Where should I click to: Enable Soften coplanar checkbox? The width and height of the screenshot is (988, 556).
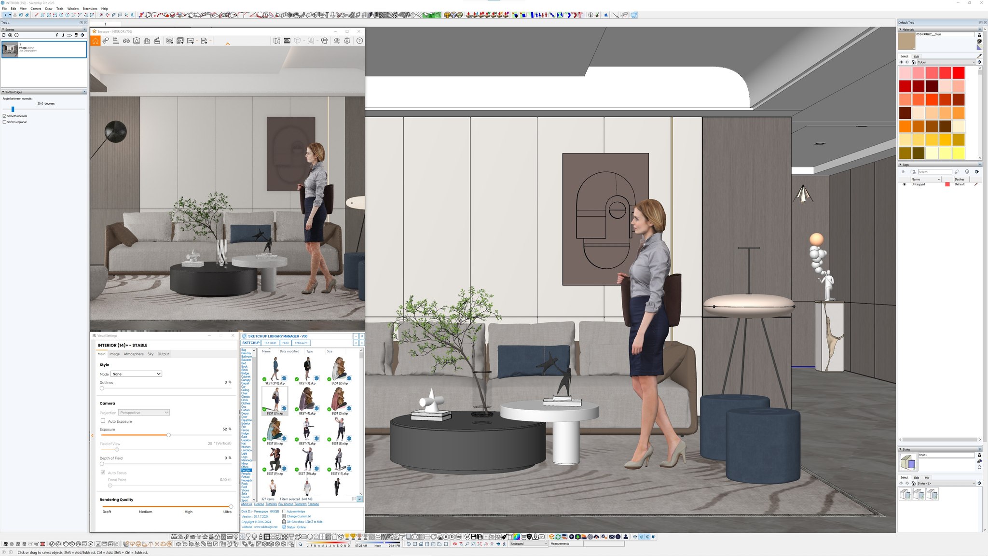click(x=5, y=122)
